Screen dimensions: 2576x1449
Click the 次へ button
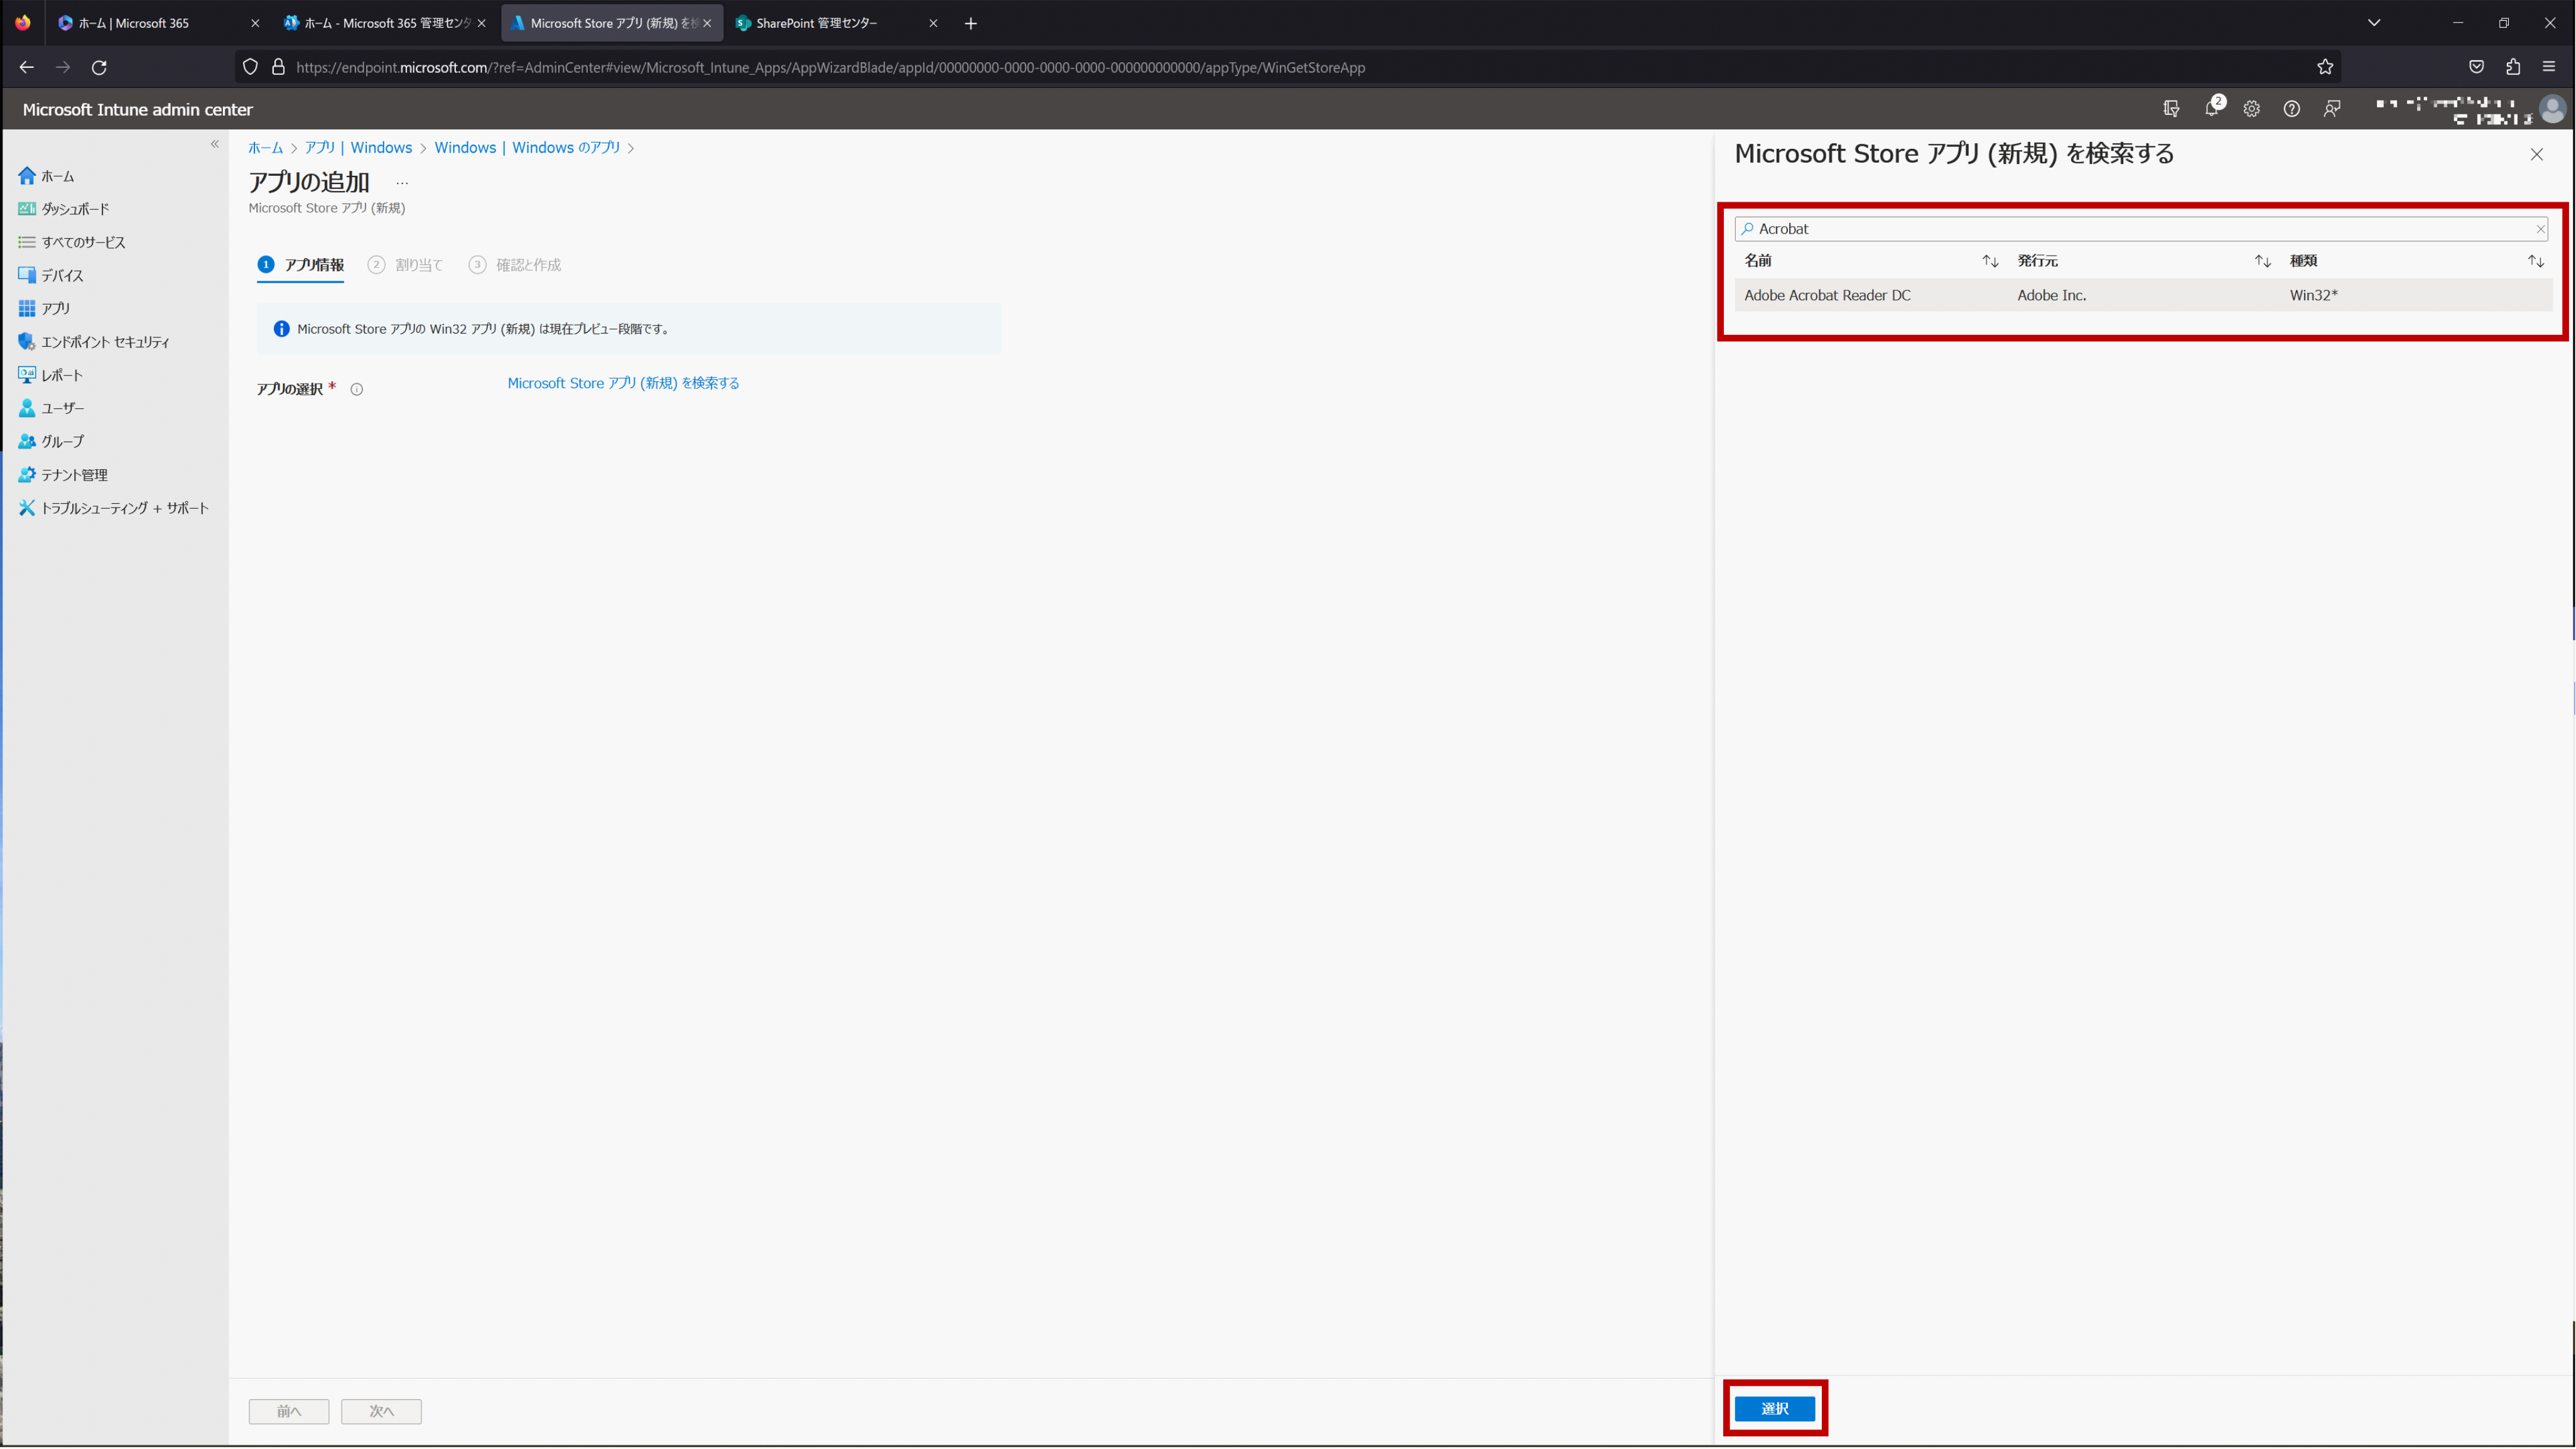click(x=381, y=1411)
